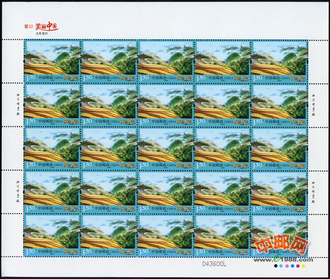The image size is (330, 279).
Task: Select the black color registration dot
Action: 275,266
